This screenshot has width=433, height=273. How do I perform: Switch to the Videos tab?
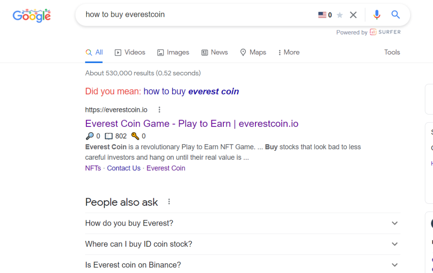[x=130, y=52]
